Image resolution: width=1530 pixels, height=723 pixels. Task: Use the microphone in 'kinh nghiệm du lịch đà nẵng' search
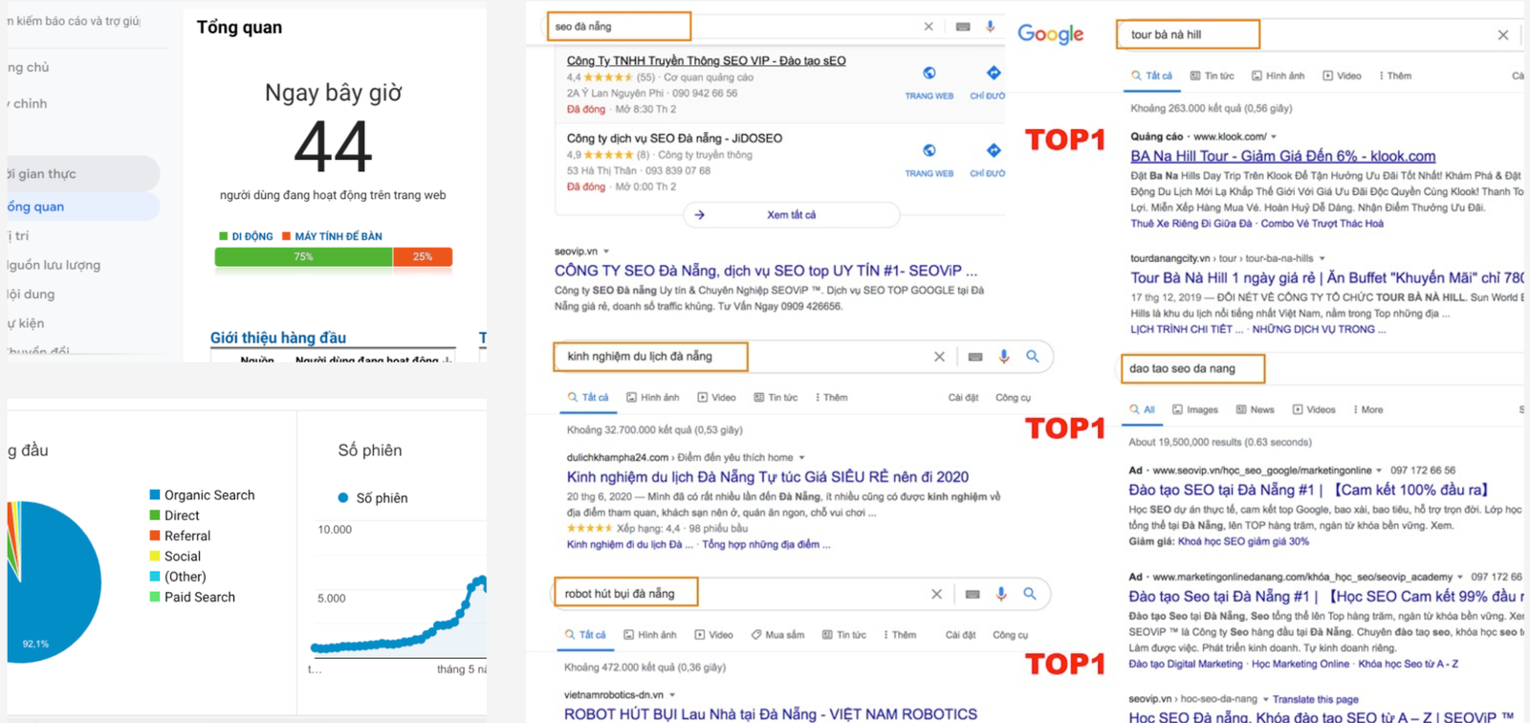pos(1004,356)
